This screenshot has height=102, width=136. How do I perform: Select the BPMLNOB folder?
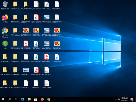(x=5, y=58)
